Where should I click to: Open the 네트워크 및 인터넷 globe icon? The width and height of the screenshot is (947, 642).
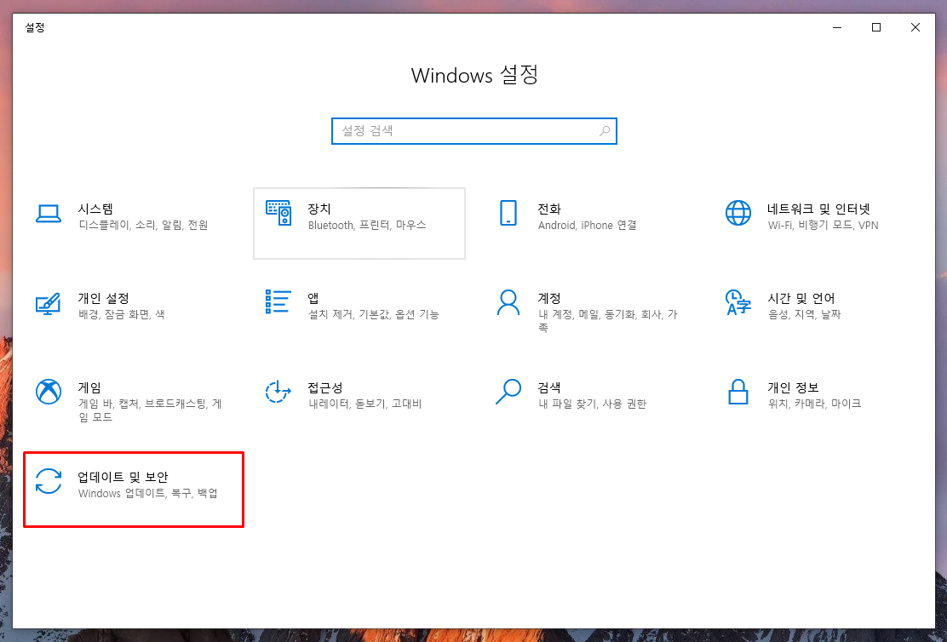(738, 213)
